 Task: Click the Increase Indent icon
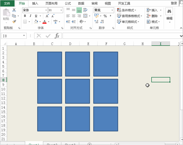74,22
